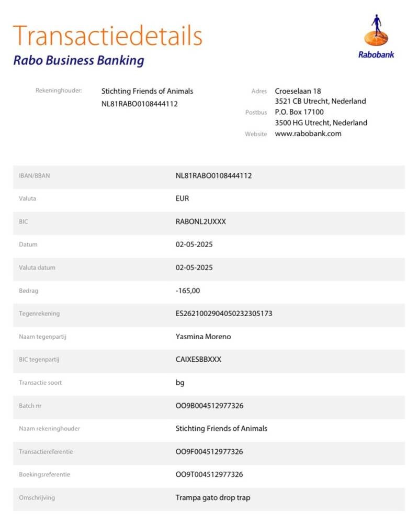Click the description Trampa gato drop trap
The width and height of the screenshot is (418, 523).
[212, 498]
